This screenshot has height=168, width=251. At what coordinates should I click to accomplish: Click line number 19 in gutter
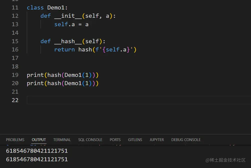coord(15,75)
